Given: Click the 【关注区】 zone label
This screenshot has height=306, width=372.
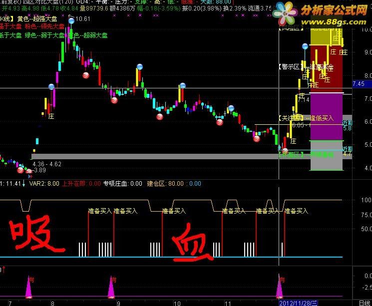Looking at the screenshot, I should 291,118.
